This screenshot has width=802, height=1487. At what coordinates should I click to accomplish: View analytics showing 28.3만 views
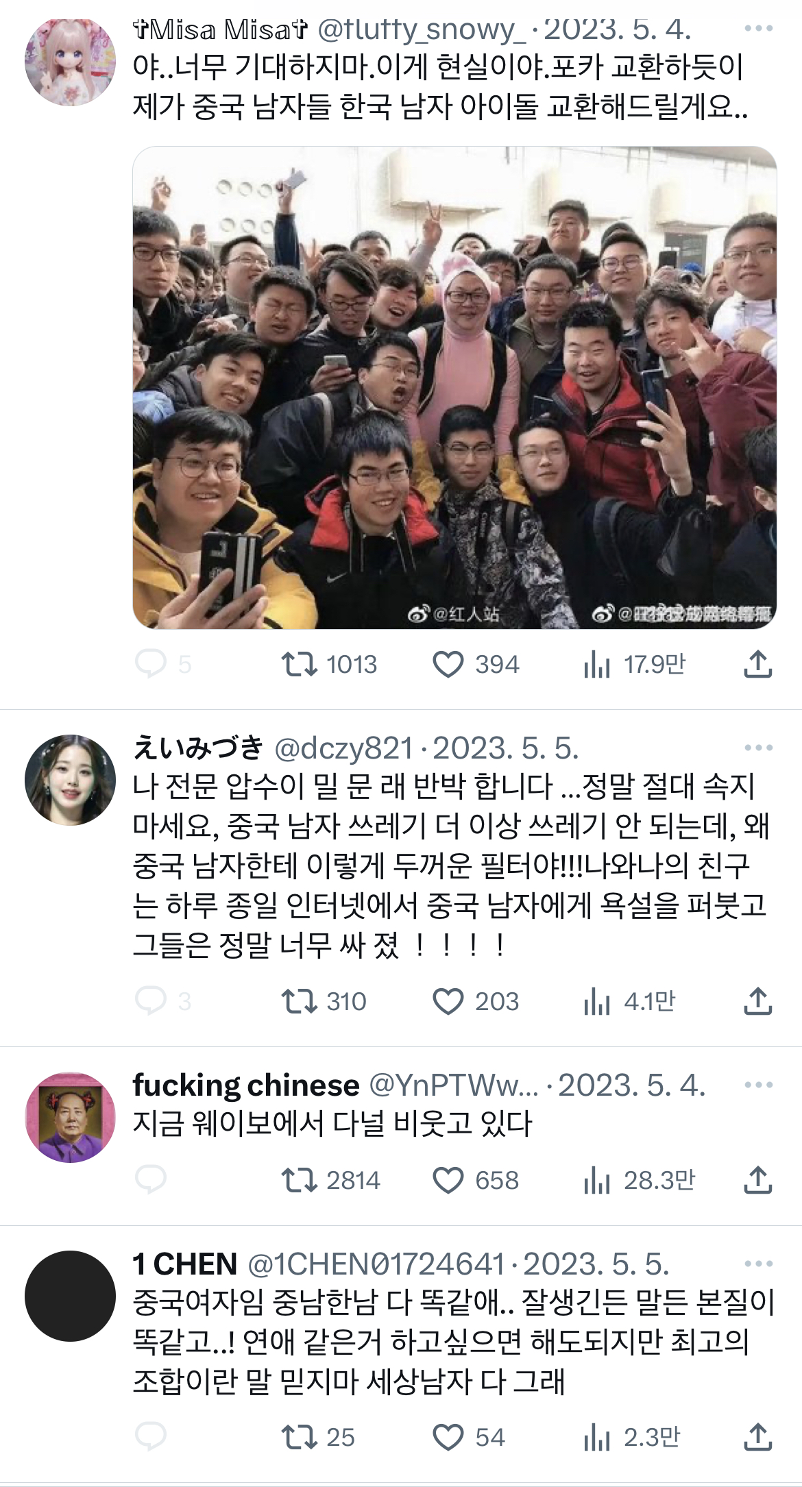pos(640,1180)
